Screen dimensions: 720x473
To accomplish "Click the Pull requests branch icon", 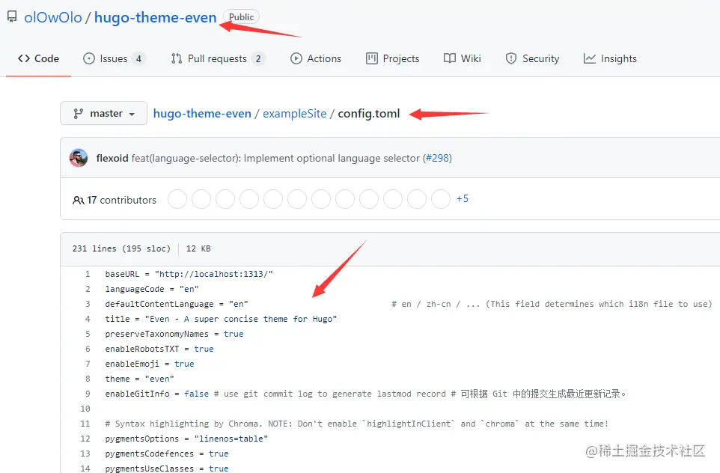I will click(x=177, y=59).
